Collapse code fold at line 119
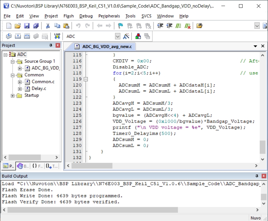This screenshot has height=221, width=268. click(x=86, y=79)
